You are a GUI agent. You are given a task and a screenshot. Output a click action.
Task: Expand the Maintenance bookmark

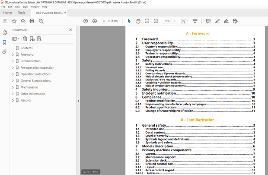13,87
